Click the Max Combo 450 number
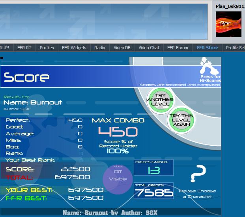 [x=118, y=132]
